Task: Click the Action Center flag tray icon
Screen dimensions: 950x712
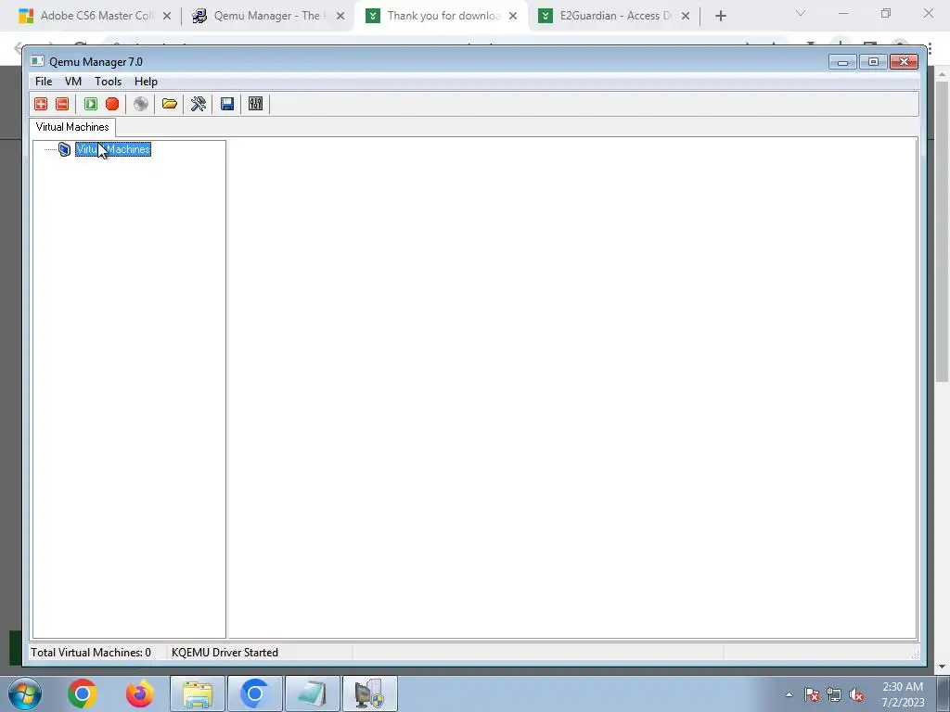Action: (x=812, y=695)
